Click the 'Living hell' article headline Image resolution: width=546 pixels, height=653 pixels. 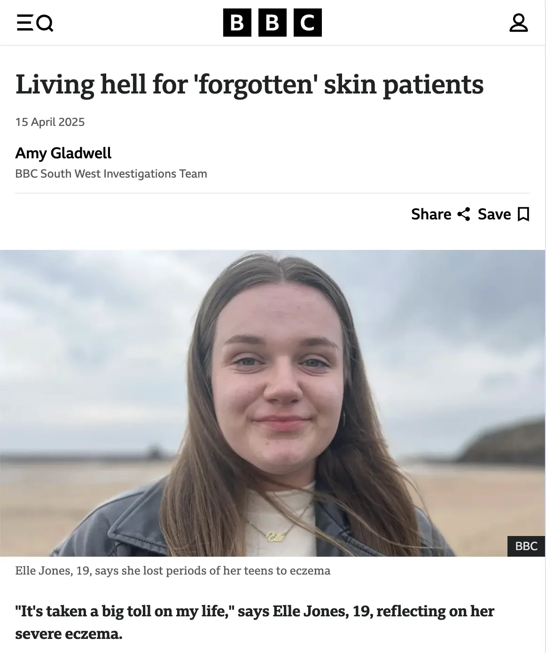(x=250, y=85)
